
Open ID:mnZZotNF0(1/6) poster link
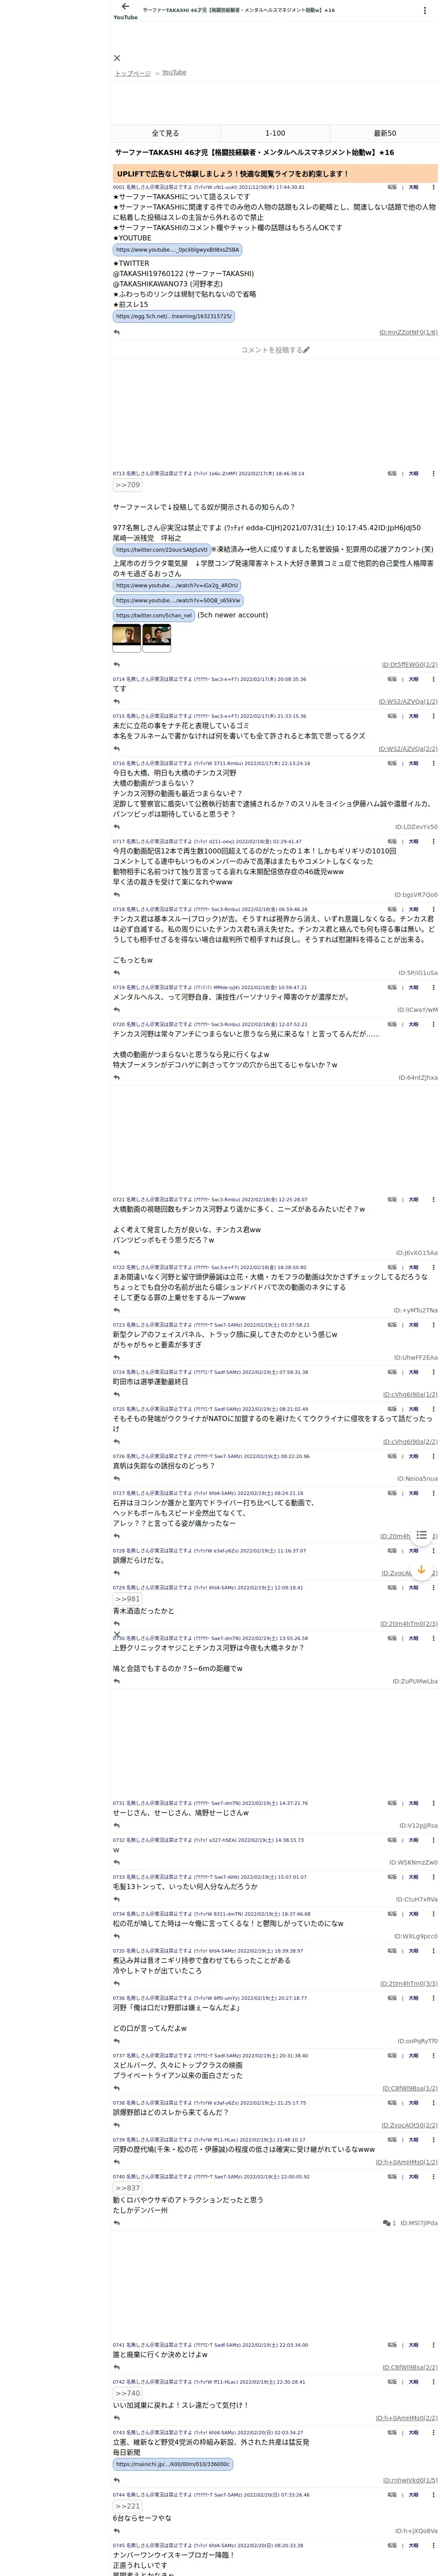[407, 332]
